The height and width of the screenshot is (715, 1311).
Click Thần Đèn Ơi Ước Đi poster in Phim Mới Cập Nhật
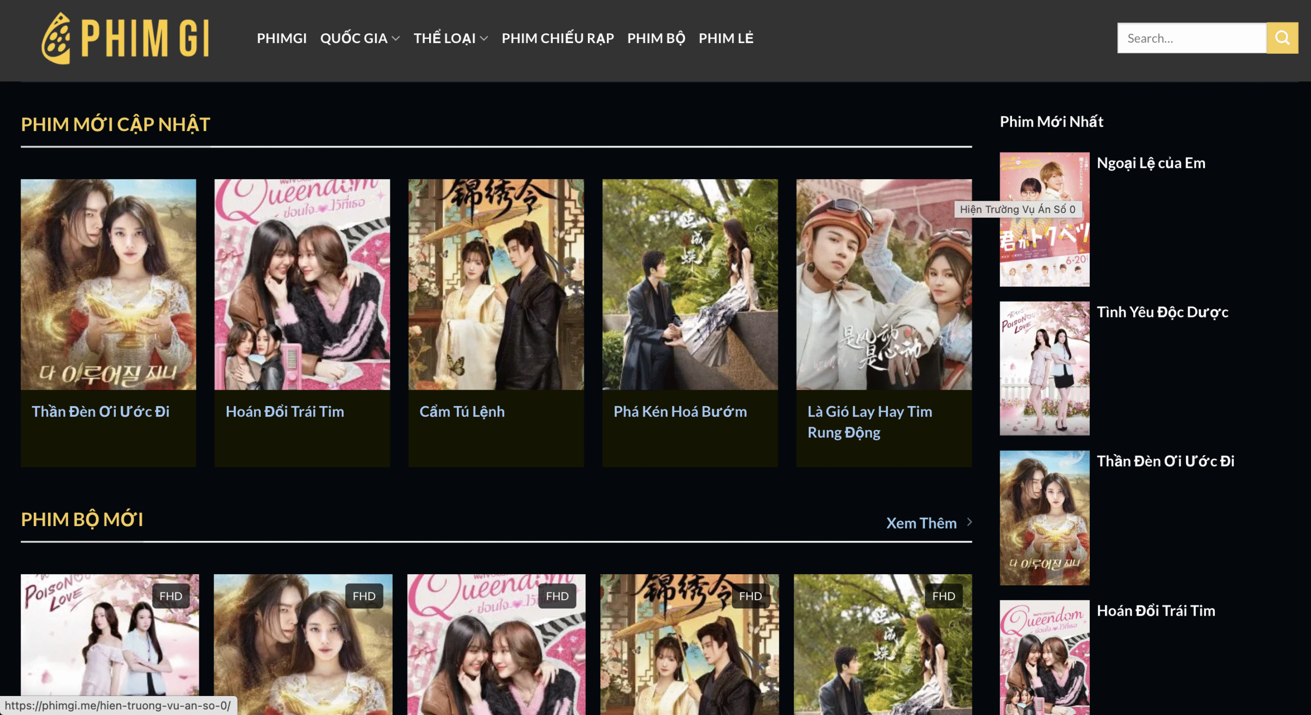[x=108, y=284]
